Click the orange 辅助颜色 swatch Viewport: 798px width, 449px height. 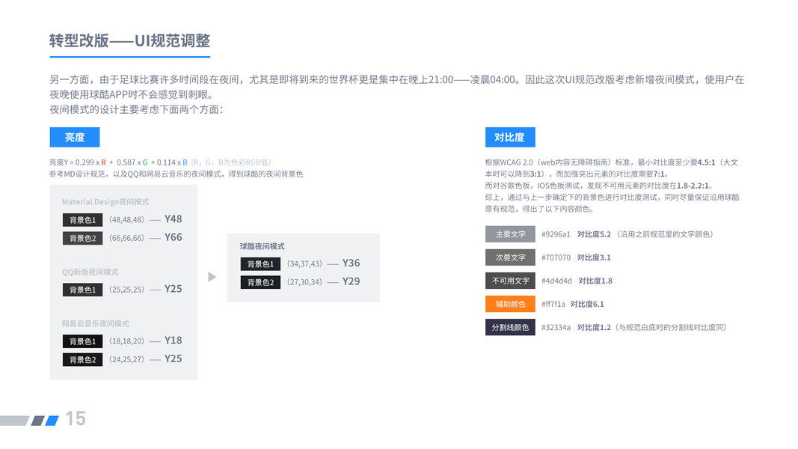click(511, 304)
